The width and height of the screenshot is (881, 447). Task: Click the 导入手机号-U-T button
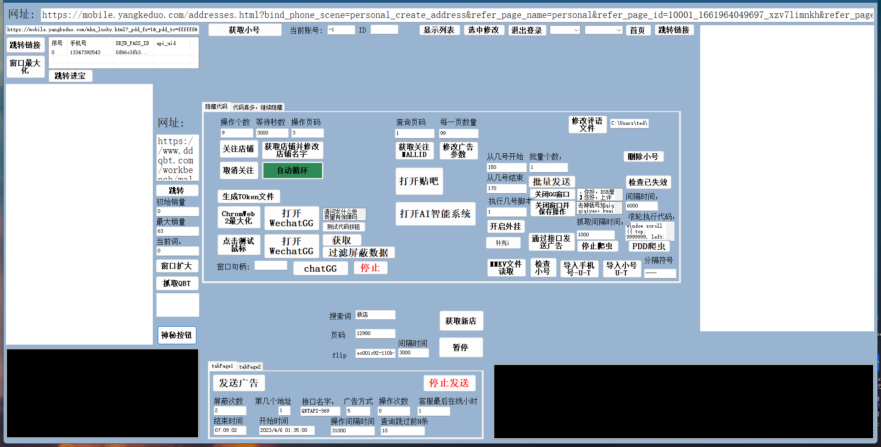coord(579,268)
